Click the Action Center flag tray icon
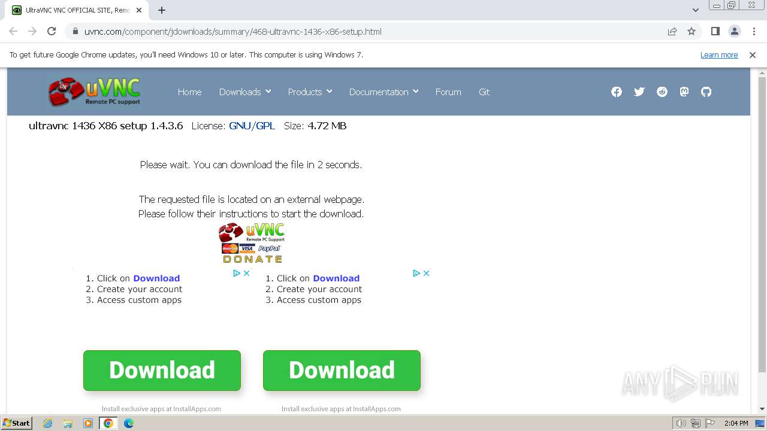The width and height of the screenshot is (767, 431). pos(709,423)
